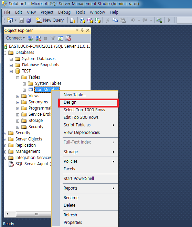Open the Undo history dropdown arrow
This screenshot has height=227, width=192.
click(139, 20)
